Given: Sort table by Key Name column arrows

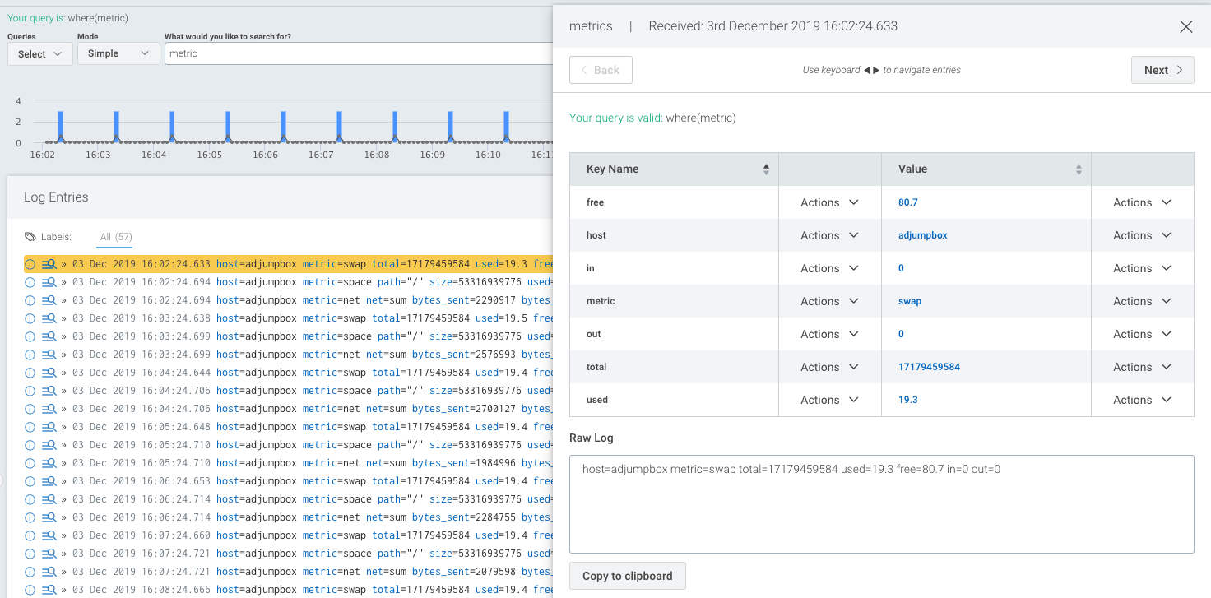Looking at the screenshot, I should point(766,169).
